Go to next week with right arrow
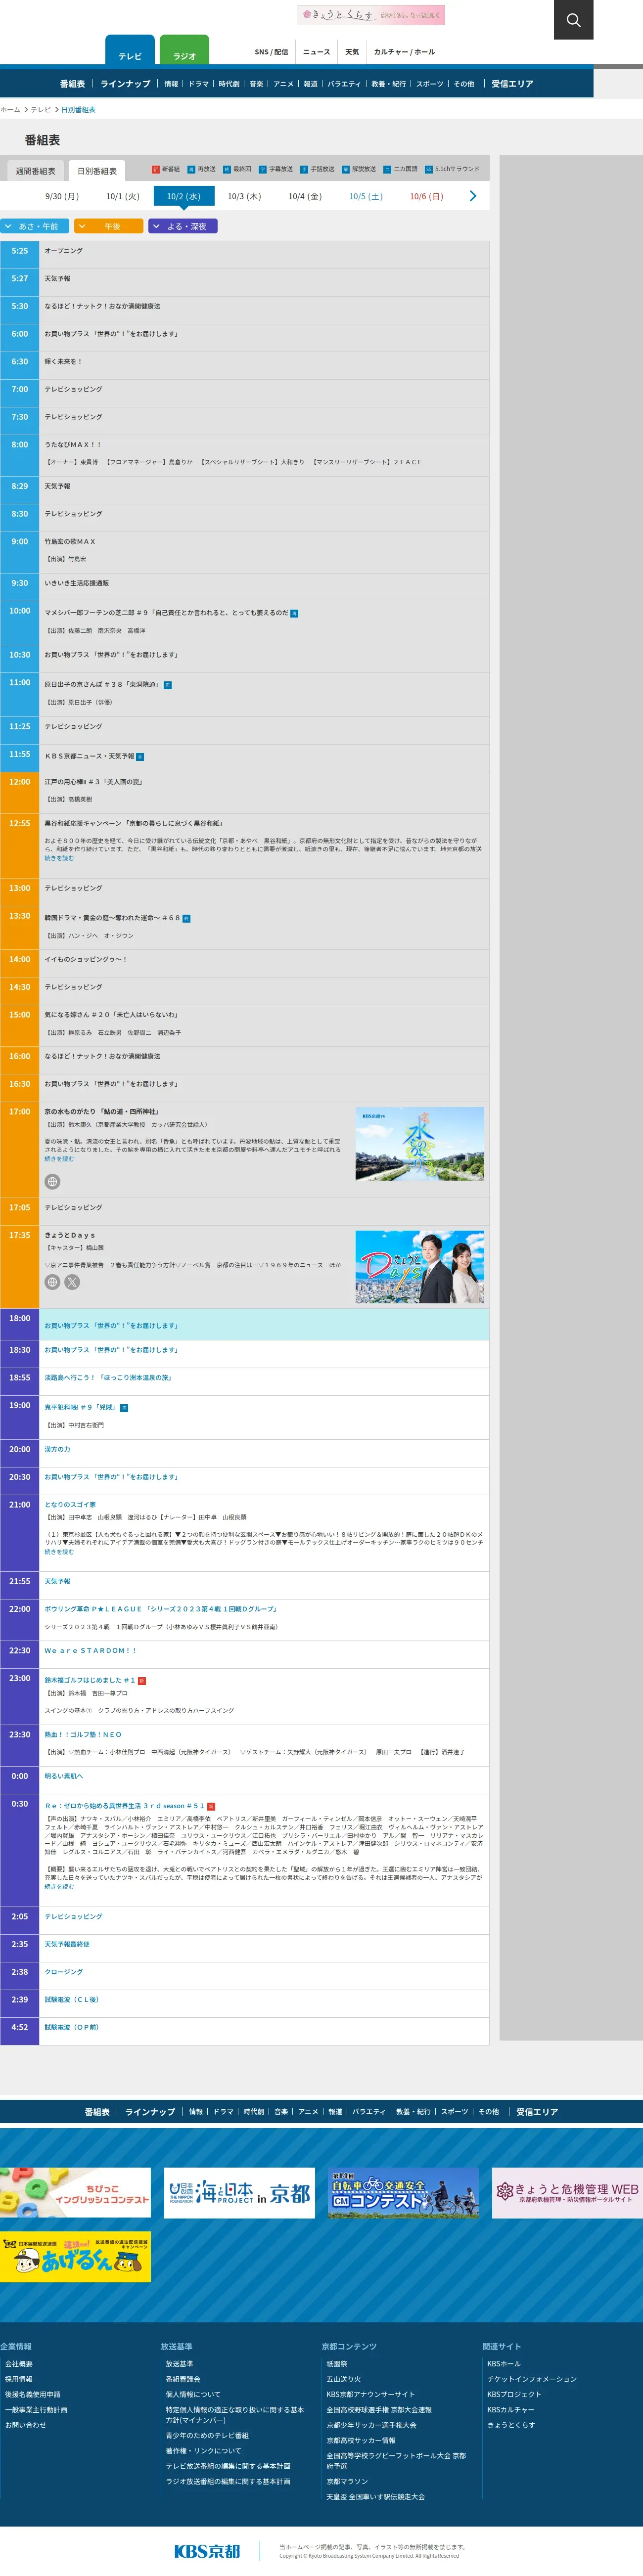The image size is (643, 2576). click(x=472, y=196)
